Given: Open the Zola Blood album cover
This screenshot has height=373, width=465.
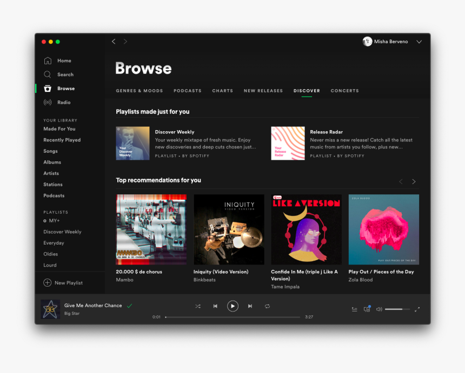Looking at the screenshot, I should point(384,229).
